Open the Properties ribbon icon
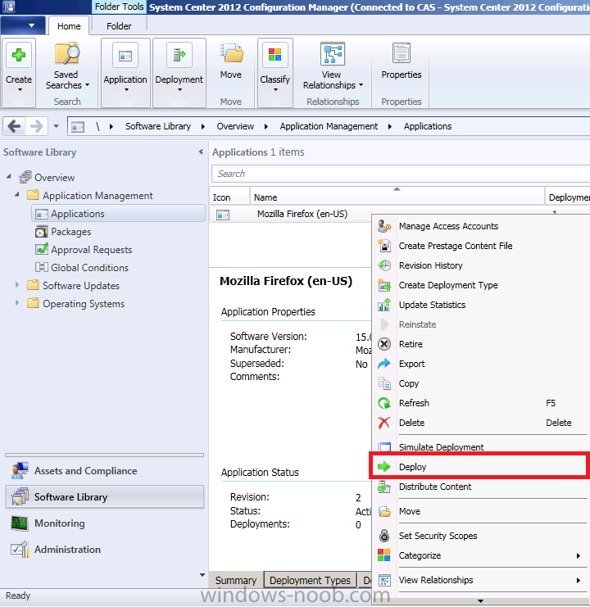 coord(401,53)
